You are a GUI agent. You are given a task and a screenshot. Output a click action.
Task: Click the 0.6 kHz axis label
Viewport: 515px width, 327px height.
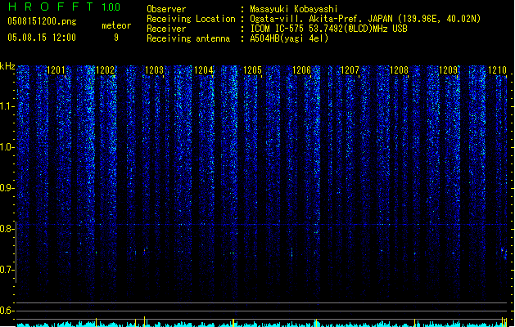(x=7, y=311)
